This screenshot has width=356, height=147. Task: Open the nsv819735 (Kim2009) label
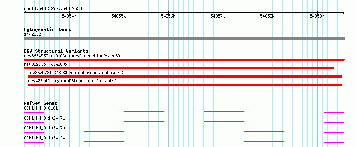point(47,64)
